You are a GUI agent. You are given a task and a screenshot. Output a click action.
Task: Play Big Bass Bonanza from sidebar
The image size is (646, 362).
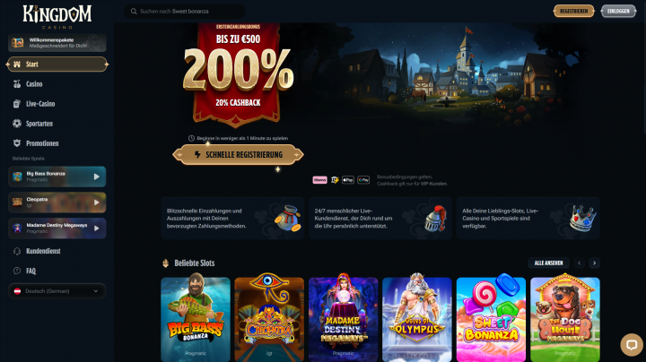coord(57,177)
